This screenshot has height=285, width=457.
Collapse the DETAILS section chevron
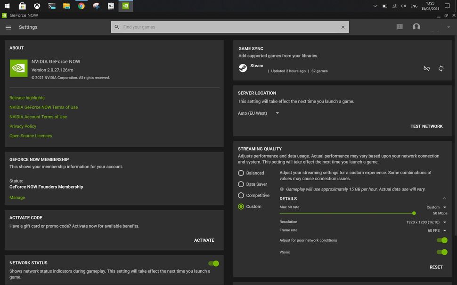443,198
